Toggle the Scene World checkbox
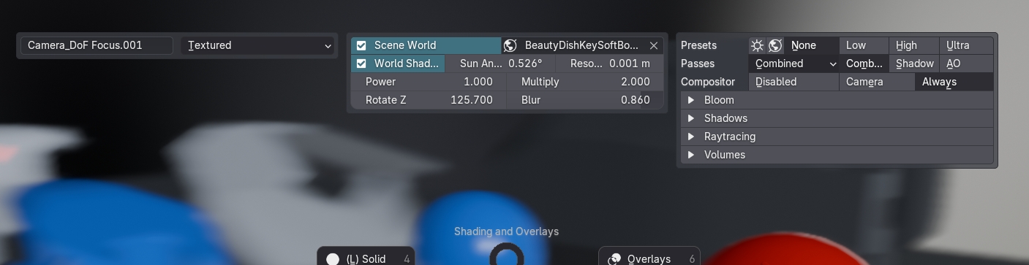The image size is (1029, 265). tap(361, 45)
